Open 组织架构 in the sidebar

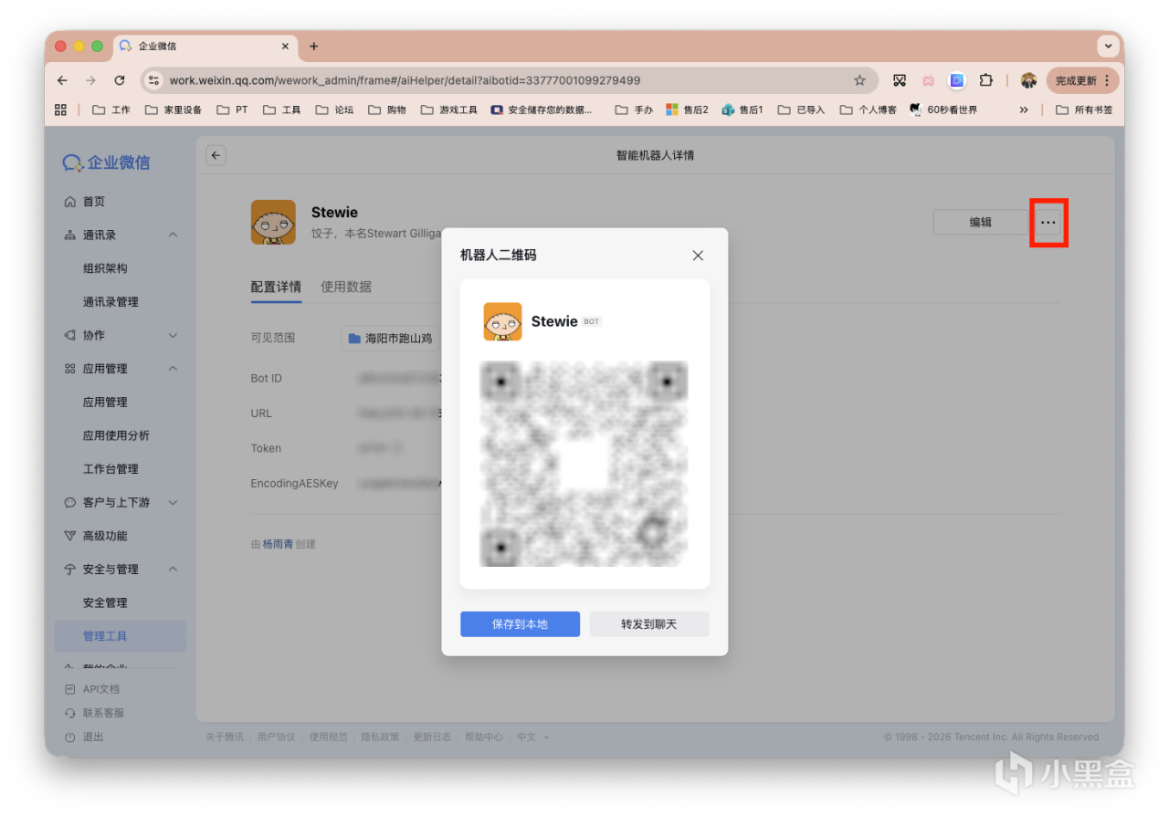click(105, 268)
